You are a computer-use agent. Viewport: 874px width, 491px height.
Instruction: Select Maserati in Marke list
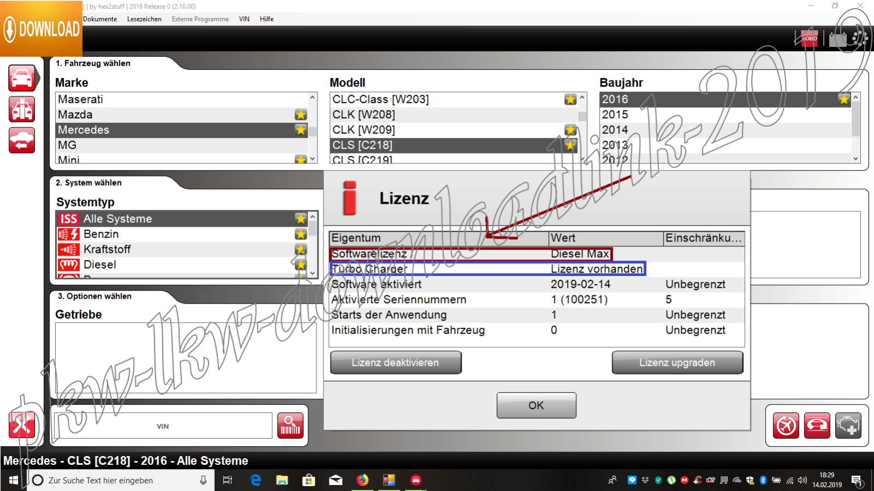point(182,99)
